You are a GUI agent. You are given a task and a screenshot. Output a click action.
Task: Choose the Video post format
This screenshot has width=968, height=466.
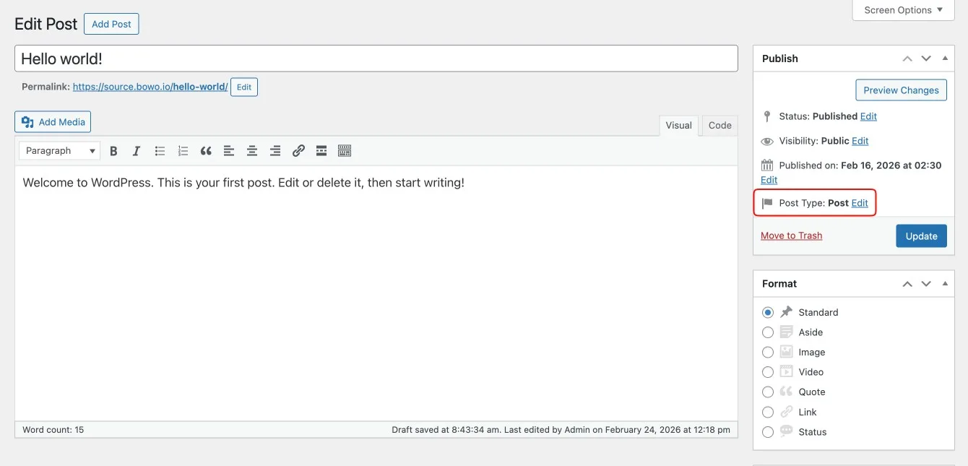click(768, 372)
